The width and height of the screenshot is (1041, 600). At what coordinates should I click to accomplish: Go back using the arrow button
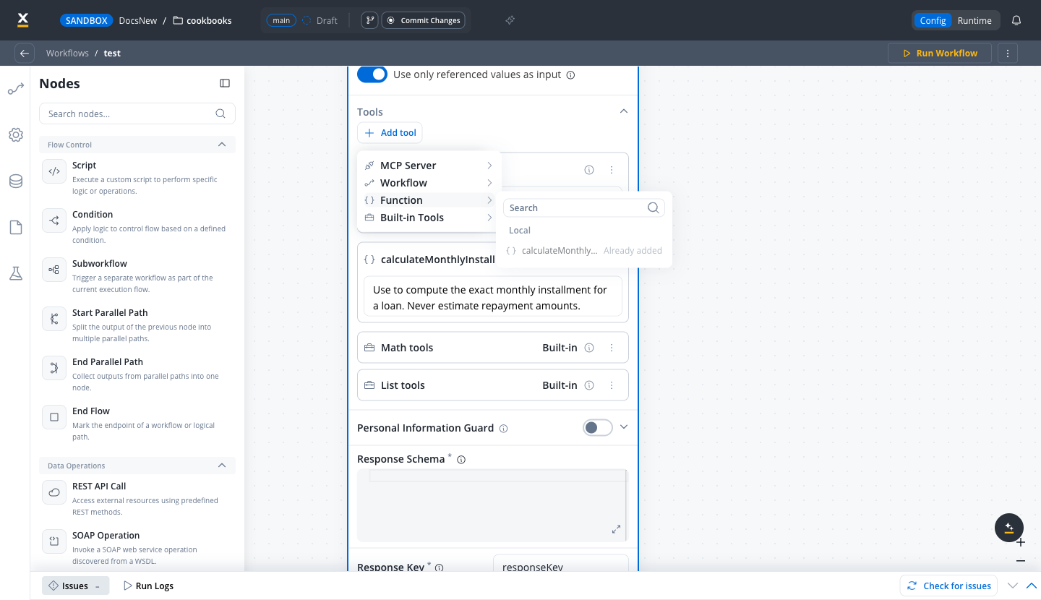click(x=25, y=53)
